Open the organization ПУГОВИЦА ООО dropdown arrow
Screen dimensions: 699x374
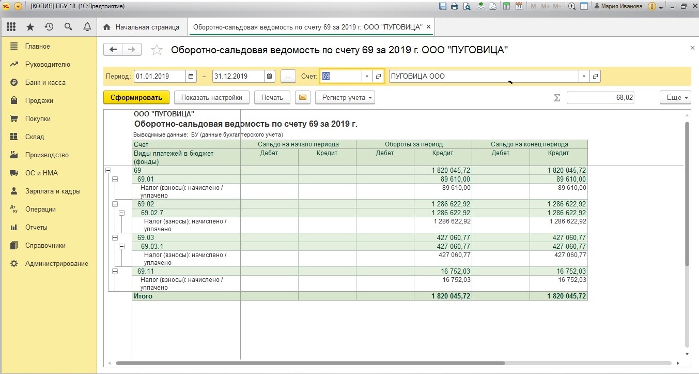click(x=584, y=76)
